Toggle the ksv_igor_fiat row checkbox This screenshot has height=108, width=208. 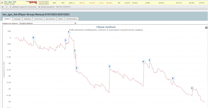[2, 3]
